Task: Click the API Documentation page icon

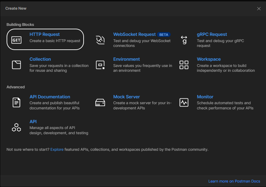Action: pos(16,102)
